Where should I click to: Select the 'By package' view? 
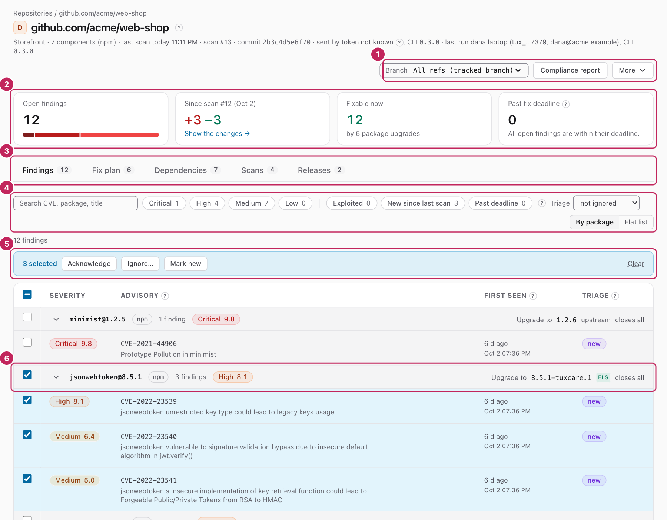594,222
